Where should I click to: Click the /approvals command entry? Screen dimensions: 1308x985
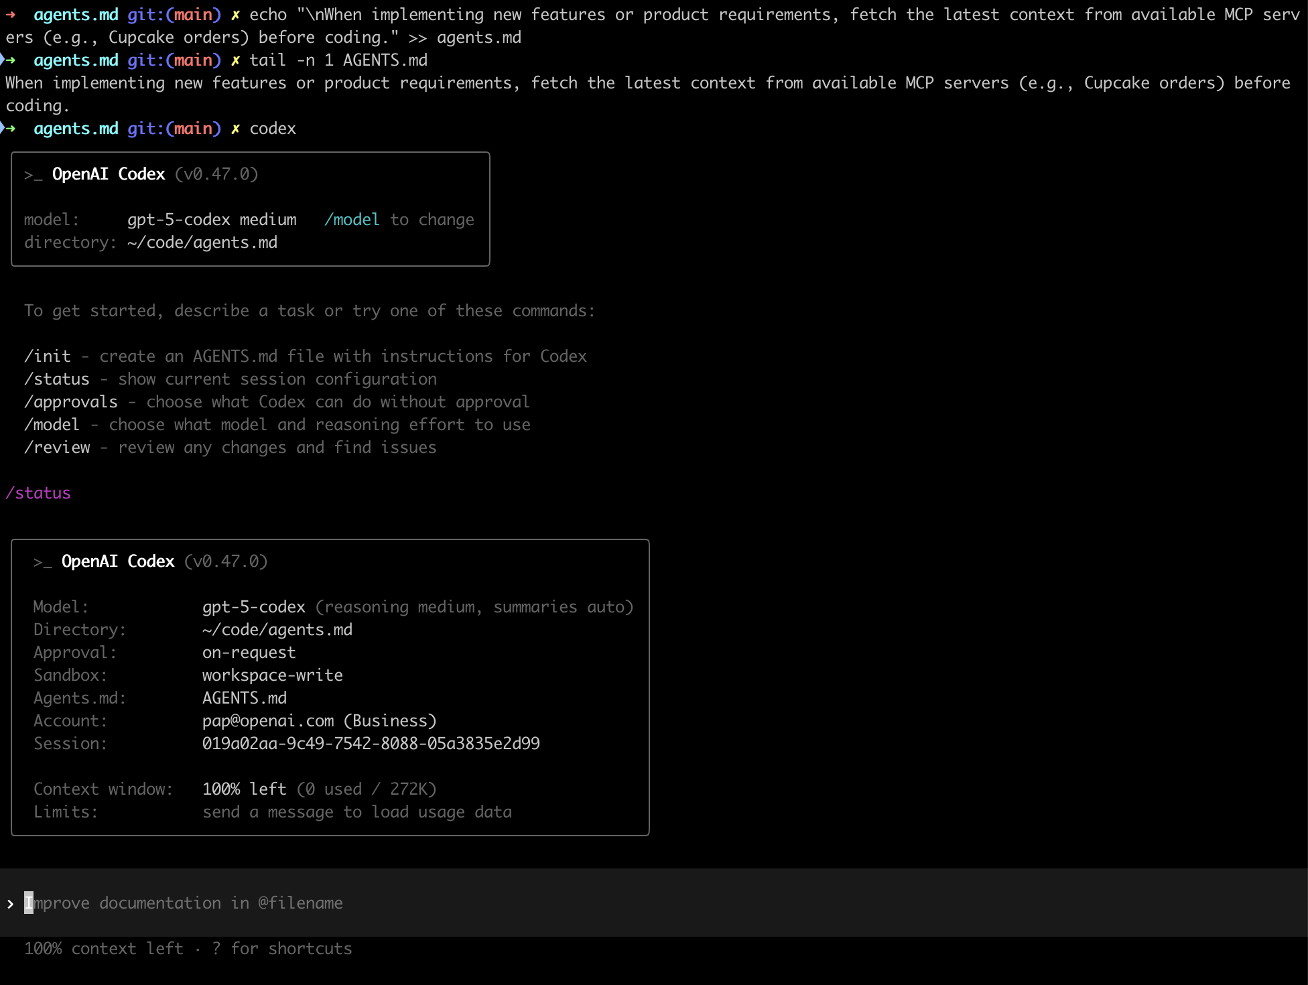(x=71, y=401)
